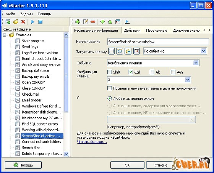Screen dimensions: 214x173
Task: Click the edit pencil note icon
Action: [86, 22]
